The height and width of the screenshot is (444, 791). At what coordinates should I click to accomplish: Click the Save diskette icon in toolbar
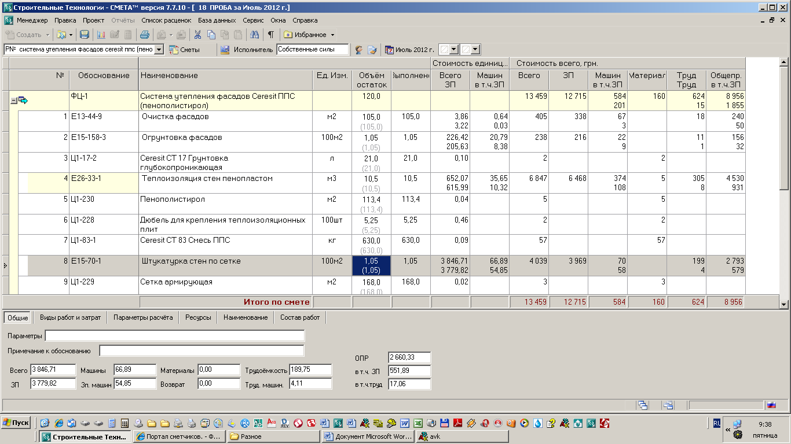(85, 35)
